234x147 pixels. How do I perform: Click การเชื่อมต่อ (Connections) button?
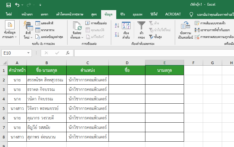pos(96,23)
